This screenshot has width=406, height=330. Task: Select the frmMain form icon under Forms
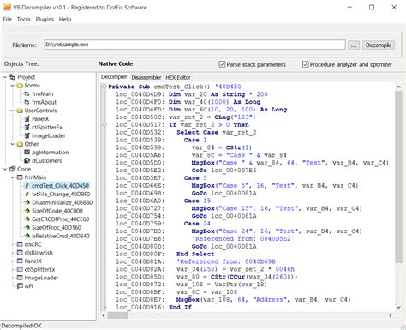pyautogui.click(x=27, y=93)
